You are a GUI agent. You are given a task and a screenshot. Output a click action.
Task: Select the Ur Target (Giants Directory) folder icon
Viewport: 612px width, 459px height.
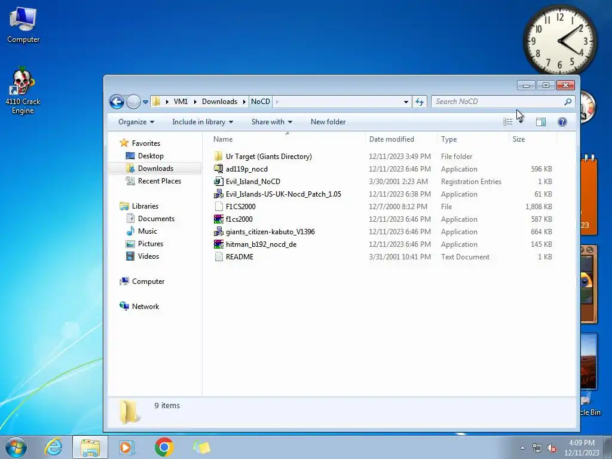219,157
